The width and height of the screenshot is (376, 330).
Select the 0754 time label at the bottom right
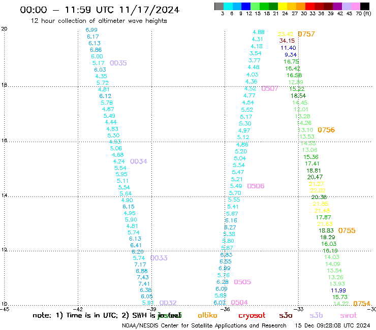362,304
